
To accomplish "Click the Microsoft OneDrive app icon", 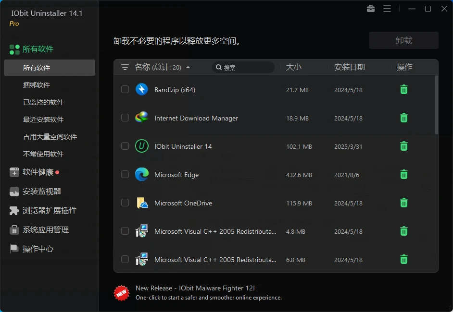I will (142, 203).
